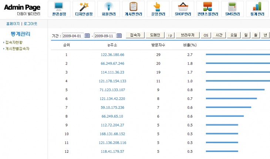Open 게시판관리 clipboard icon
The width and height of the screenshot is (270, 159).
133,7
